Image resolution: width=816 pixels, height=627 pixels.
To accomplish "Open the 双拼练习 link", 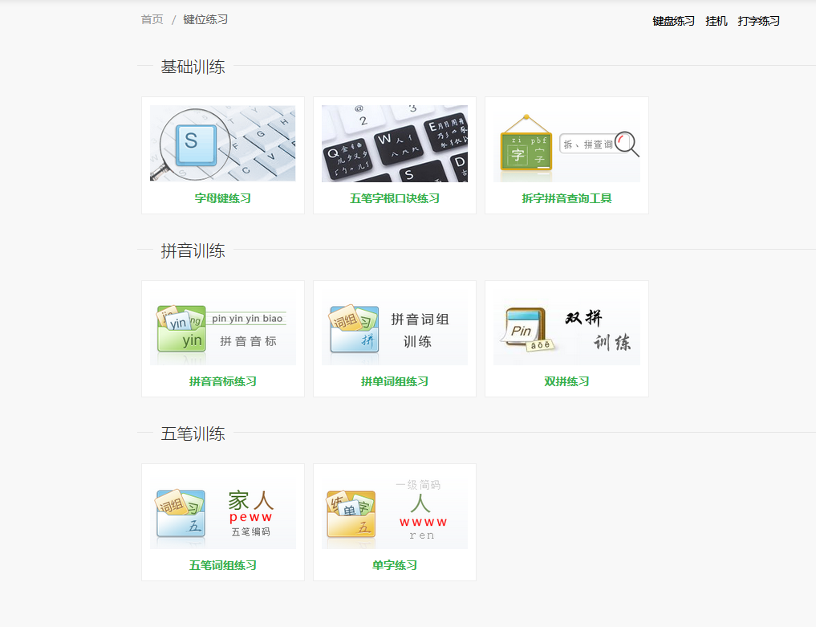I will coord(566,381).
